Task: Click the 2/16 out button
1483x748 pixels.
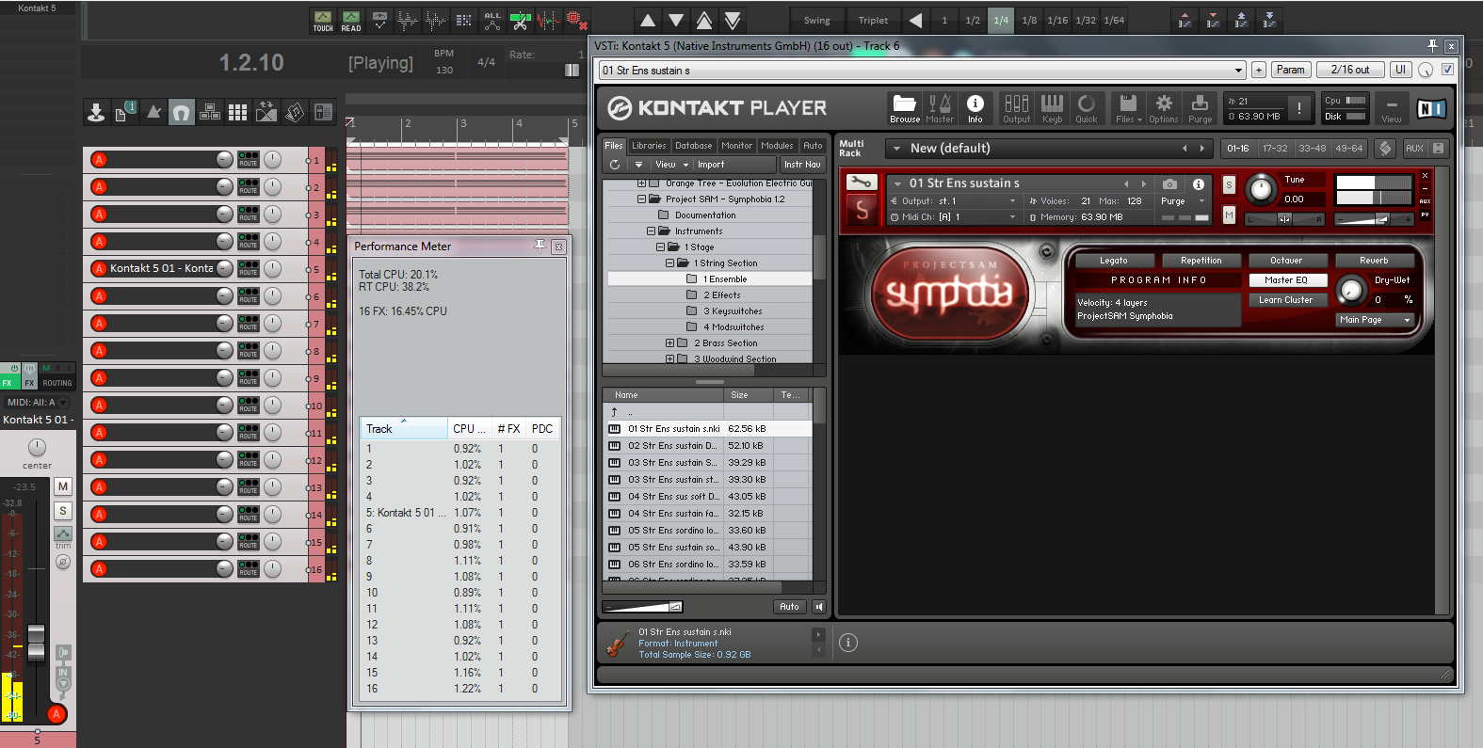Action: coord(1350,70)
